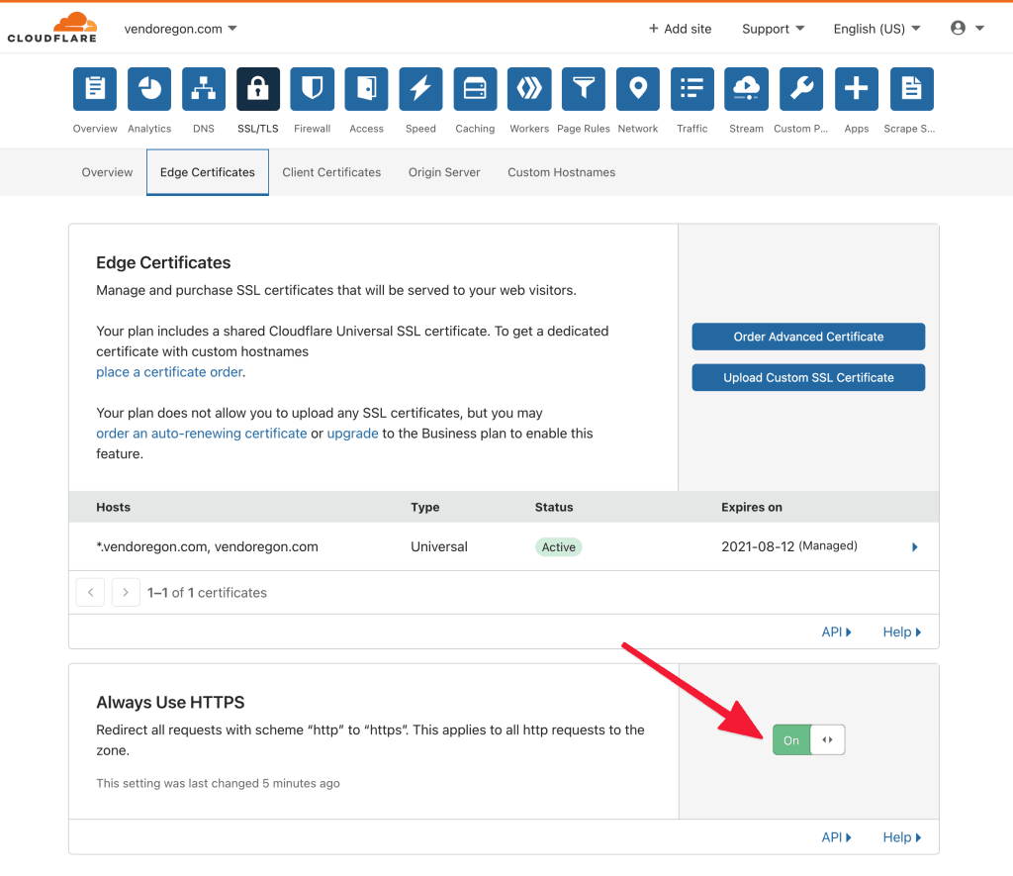This screenshot has width=1013, height=876.
Task: Follow the place a certificate order link
Action: [167, 372]
